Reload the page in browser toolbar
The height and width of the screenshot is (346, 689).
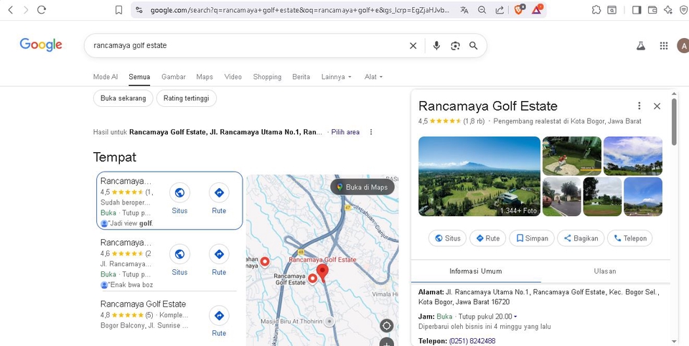tap(42, 10)
